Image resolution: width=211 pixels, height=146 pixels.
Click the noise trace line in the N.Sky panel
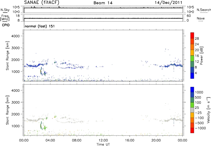[103, 8]
